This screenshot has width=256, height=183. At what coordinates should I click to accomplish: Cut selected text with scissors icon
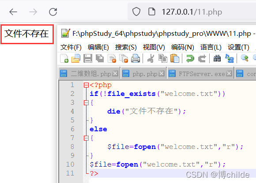point(151,58)
